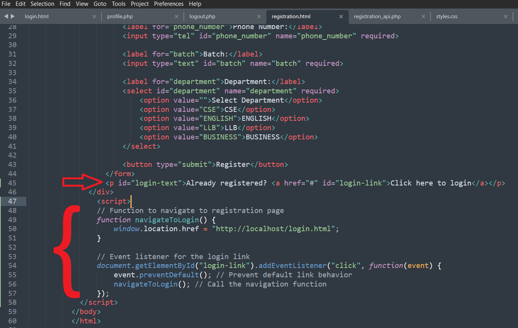Screen dimensions: 518x328
Task: Click the opening <script> tag
Action: 114,201
